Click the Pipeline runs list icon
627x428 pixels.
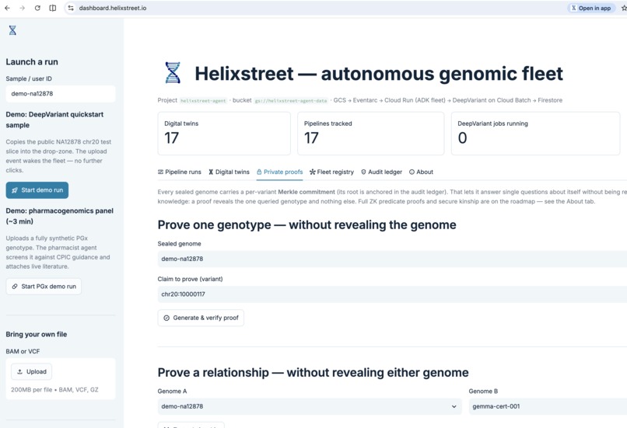160,172
